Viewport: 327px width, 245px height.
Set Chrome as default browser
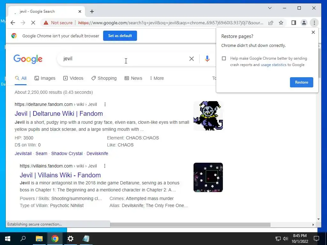tap(120, 36)
